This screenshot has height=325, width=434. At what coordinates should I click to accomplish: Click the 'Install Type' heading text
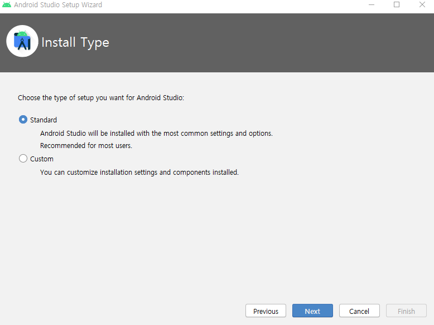coord(75,42)
